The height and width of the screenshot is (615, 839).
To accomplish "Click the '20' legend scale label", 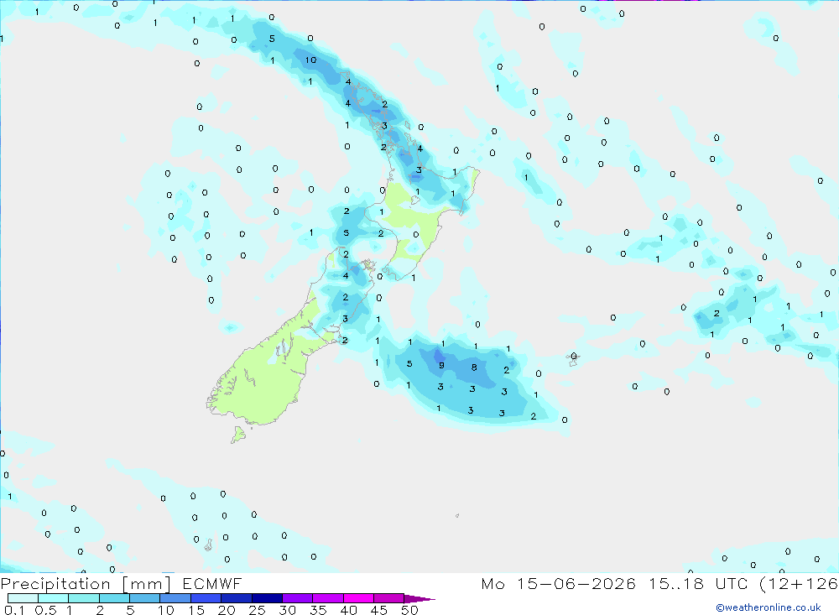I will coord(227,610).
